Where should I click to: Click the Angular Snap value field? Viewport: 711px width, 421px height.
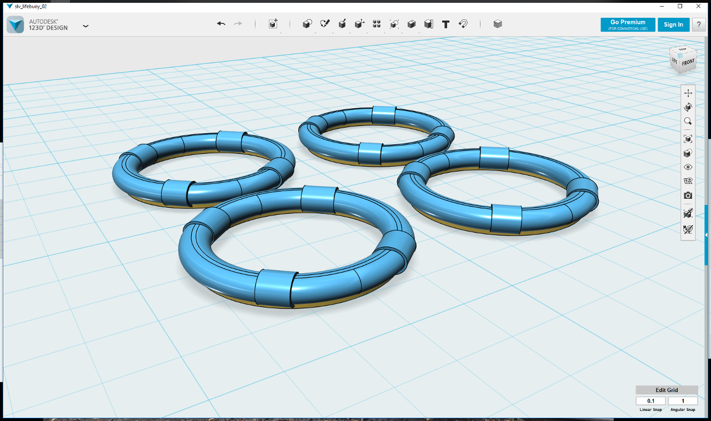[x=683, y=401]
